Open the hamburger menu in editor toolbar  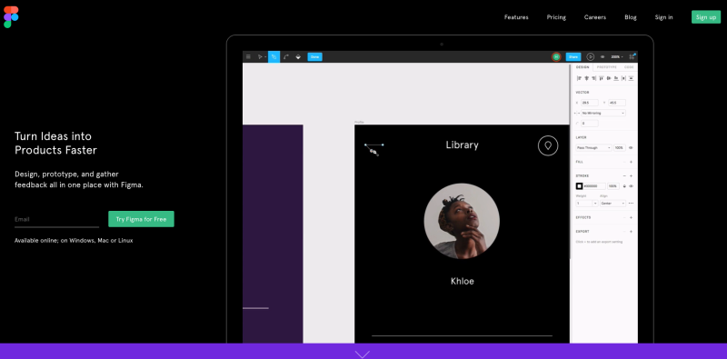(248, 56)
